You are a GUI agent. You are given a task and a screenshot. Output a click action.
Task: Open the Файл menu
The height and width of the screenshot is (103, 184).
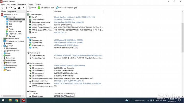(x=3, y=4)
